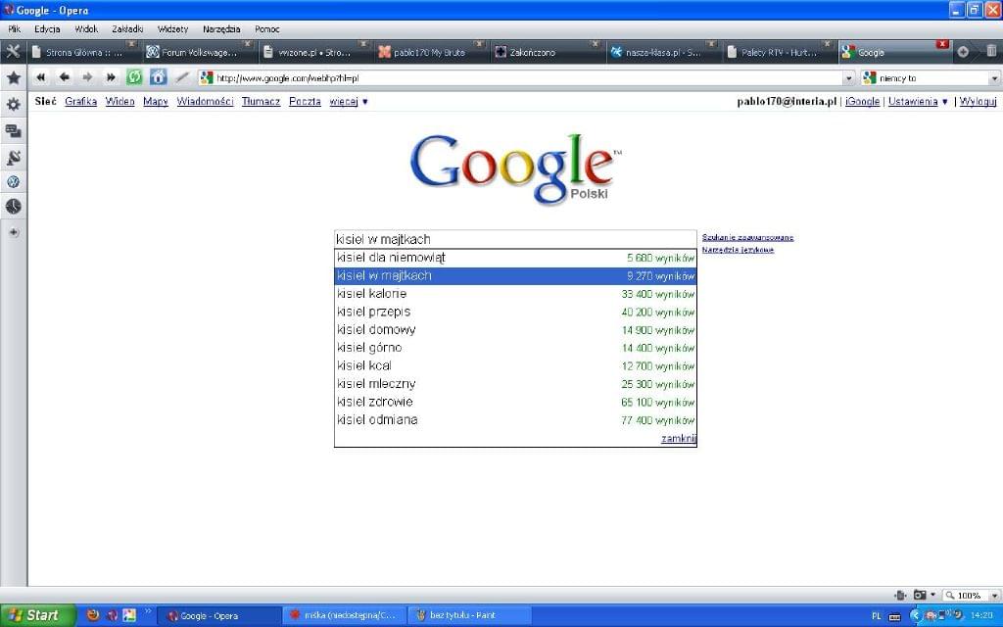The width and height of the screenshot is (1003, 627).
Task: Open the History clock panel
Action: tap(14, 206)
